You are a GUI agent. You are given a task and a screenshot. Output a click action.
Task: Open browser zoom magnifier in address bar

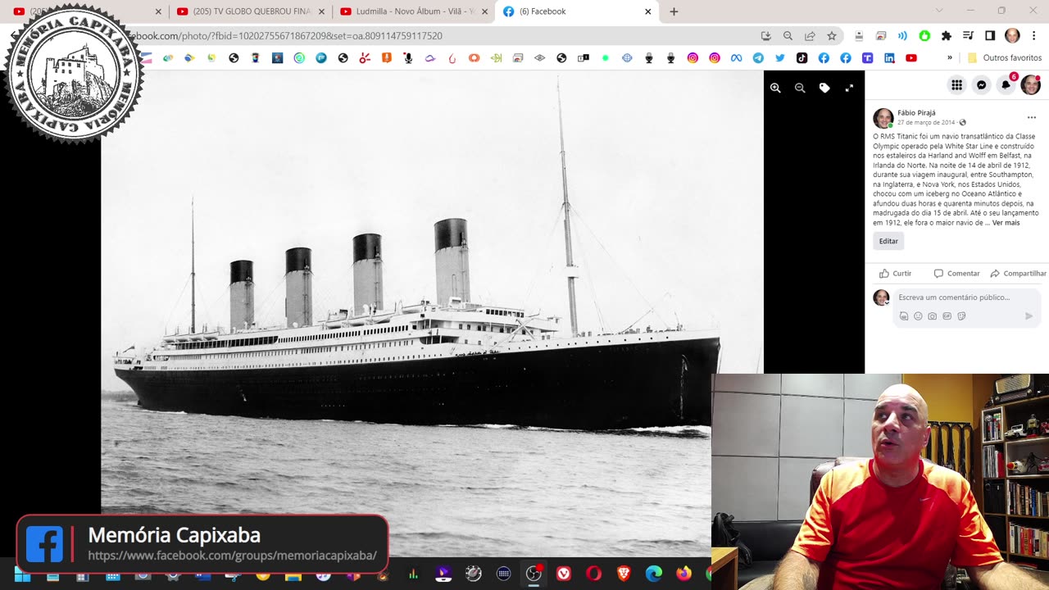click(788, 36)
